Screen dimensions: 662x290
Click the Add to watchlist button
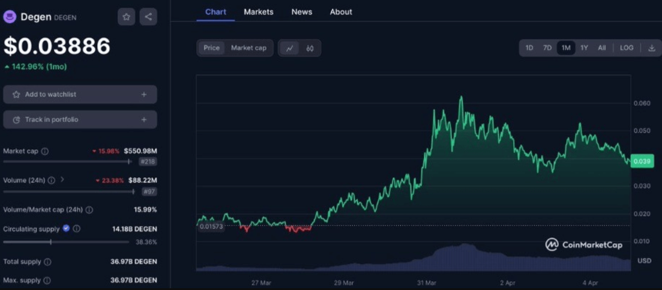[80, 94]
